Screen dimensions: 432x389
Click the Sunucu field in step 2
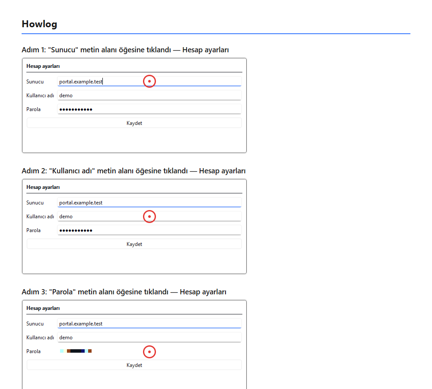[149, 202]
